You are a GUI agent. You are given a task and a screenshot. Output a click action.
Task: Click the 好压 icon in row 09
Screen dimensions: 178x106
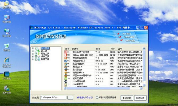tap(66, 76)
